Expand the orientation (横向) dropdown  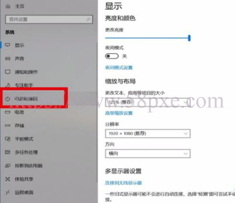point(148,153)
